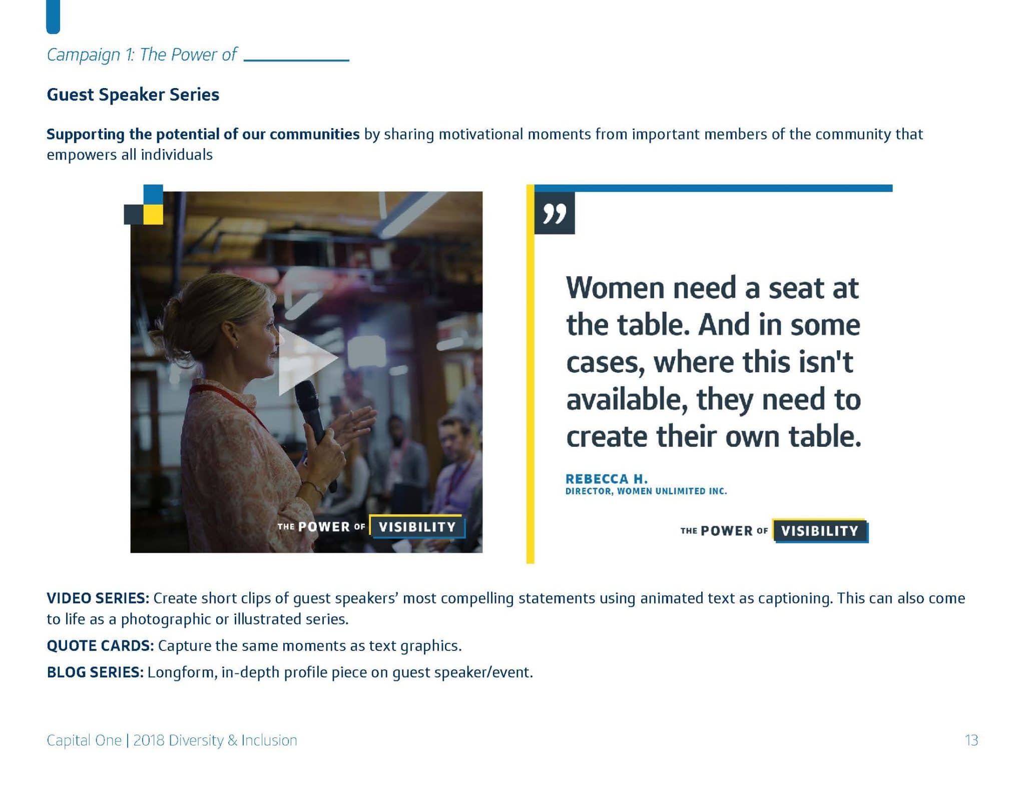This screenshot has height=792, width=1025.
Task: Click the VIDEO SERIES label
Action: pos(98,598)
